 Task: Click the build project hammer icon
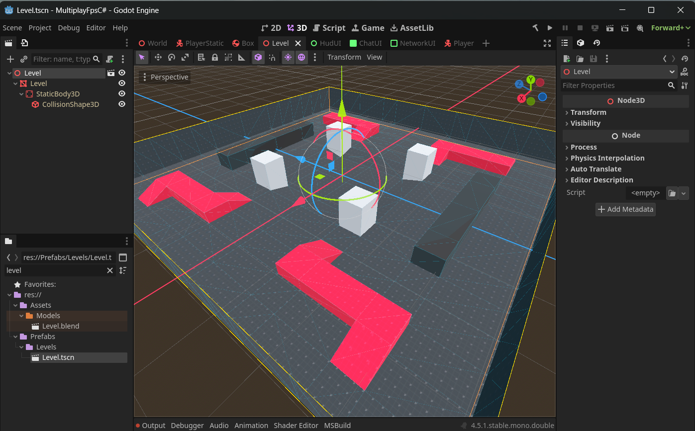pyautogui.click(x=535, y=28)
